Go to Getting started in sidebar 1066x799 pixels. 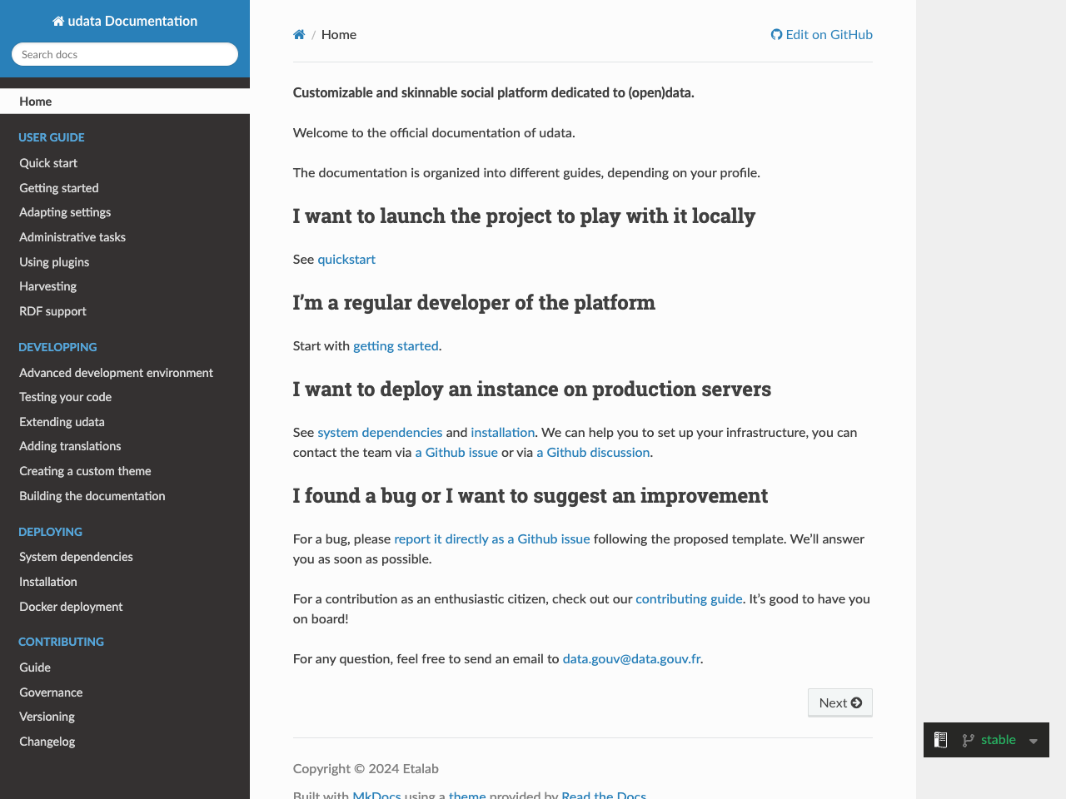pos(125,188)
